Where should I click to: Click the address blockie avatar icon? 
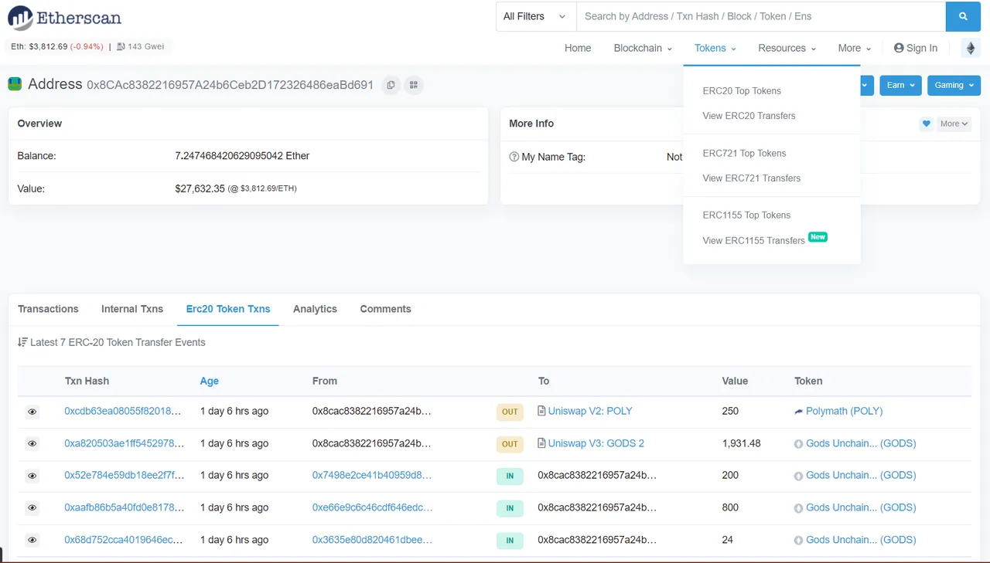15,84
